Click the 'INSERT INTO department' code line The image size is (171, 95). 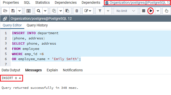[35, 33]
